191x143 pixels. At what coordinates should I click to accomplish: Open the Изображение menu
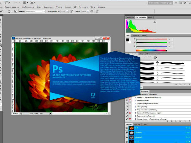tap(28, 7)
